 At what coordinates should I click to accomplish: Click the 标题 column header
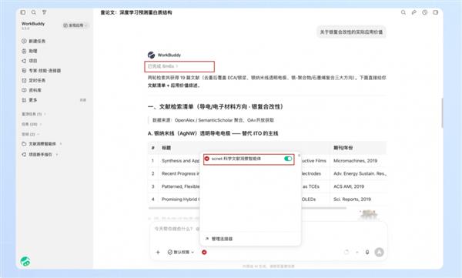(x=166, y=148)
